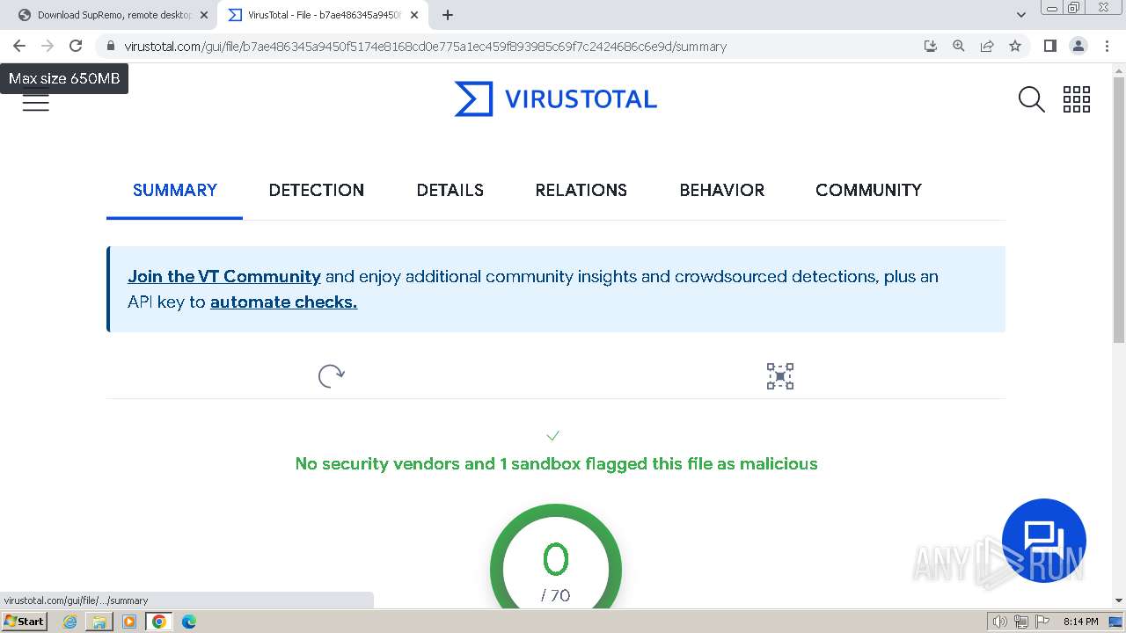The image size is (1126, 633).
Task: Toggle the browser side panel
Action: (x=1049, y=46)
